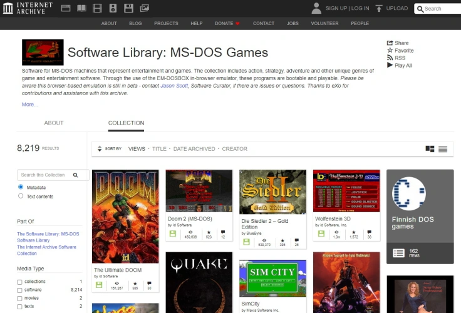Open the Audio speaker icon
The height and width of the screenshot is (313, 461).
point(113,8)
